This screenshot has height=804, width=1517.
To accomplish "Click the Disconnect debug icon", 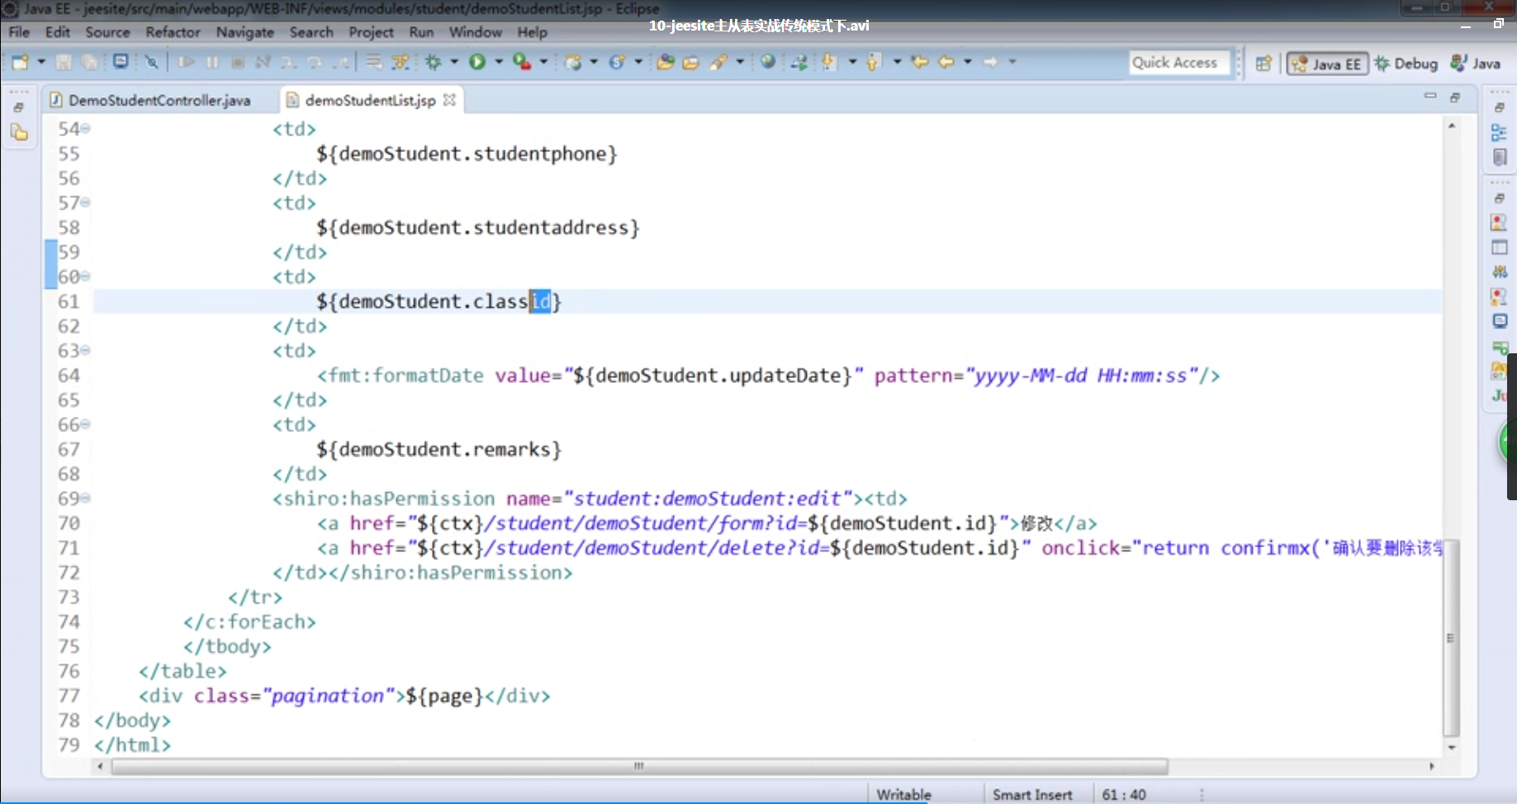I will pos(263,62).
